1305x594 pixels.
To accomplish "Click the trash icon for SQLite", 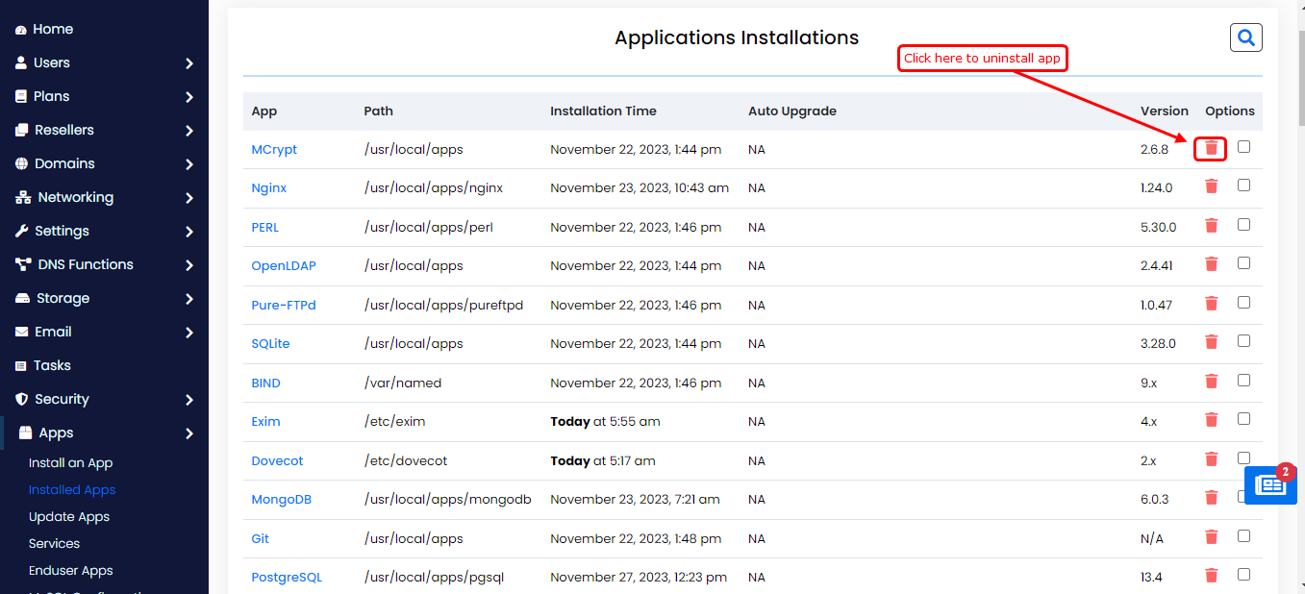I will pyautogui.click(x=1211, y=342).
